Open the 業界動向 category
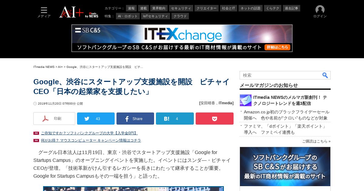The width and height of the screenshot is (364, 191). [x=159, y=8]
